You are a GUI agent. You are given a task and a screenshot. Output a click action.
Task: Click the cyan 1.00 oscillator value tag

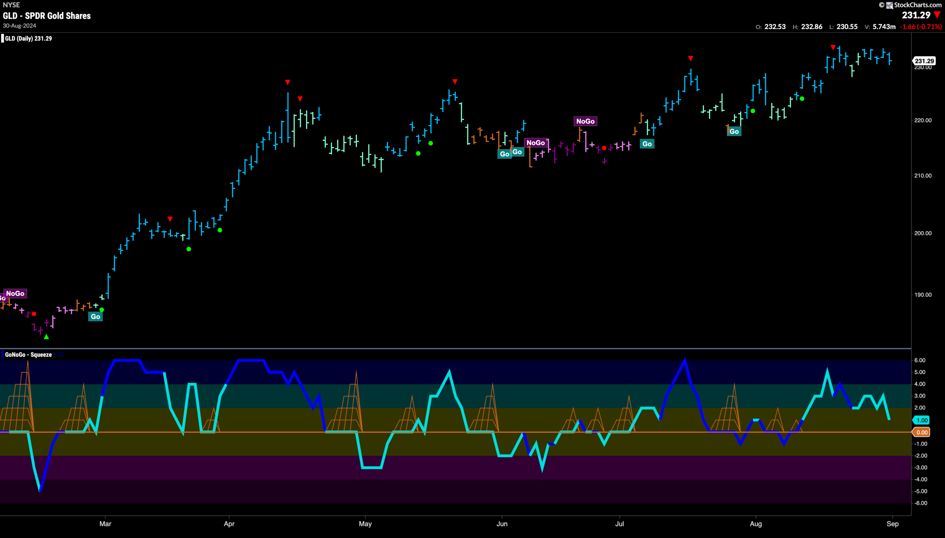[x=921, y=420]
